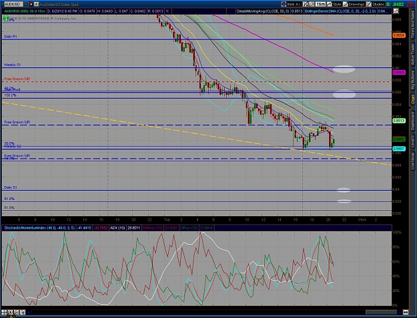Click the third icon in the bottom-left toolbar
This screenshot has height=318, width=417.
(x=16, y=312)
